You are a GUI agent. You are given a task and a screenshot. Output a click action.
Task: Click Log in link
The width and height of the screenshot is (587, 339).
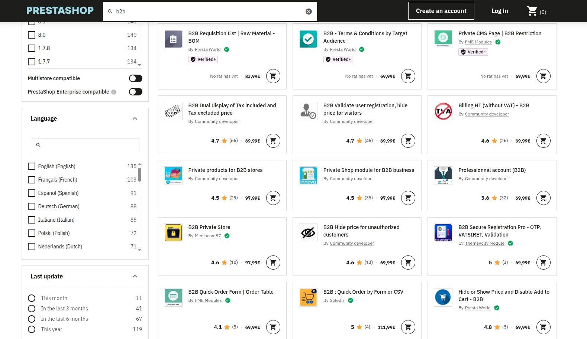[500, 11]
